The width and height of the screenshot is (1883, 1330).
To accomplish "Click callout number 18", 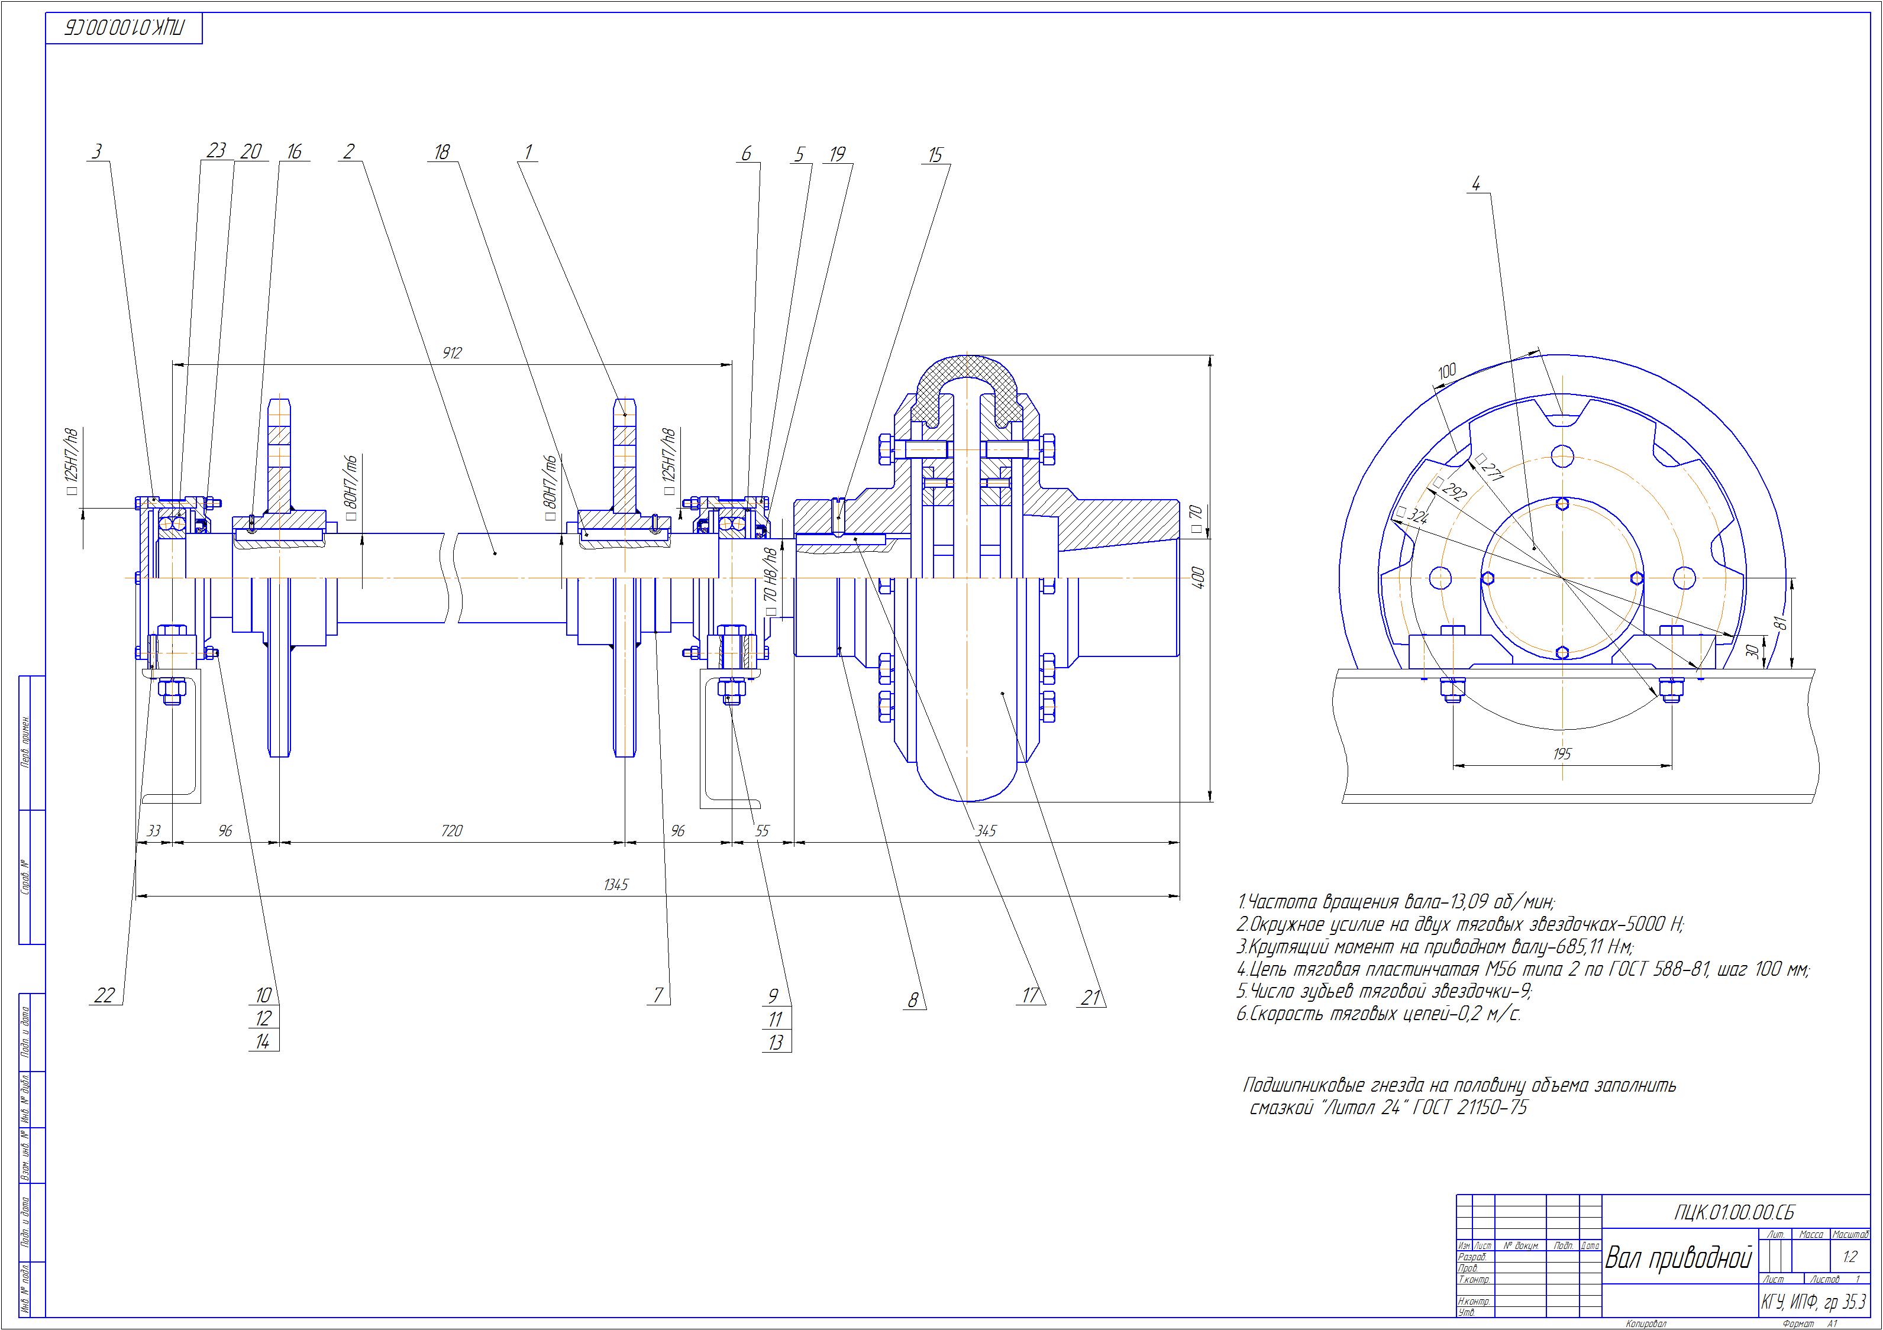I will pyautogui.click(x=442, y=152).
